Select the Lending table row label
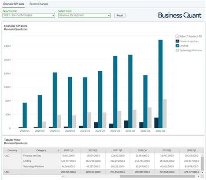The image size is (206, 180). point(27,161)
